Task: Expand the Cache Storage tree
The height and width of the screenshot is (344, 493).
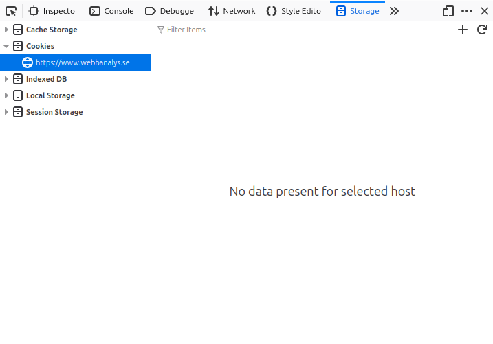Action: click(7, 30)
